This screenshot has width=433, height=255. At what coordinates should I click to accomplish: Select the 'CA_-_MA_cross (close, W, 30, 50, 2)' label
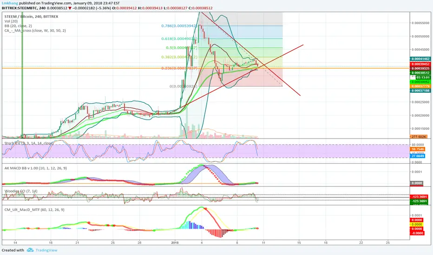point(35,31)
